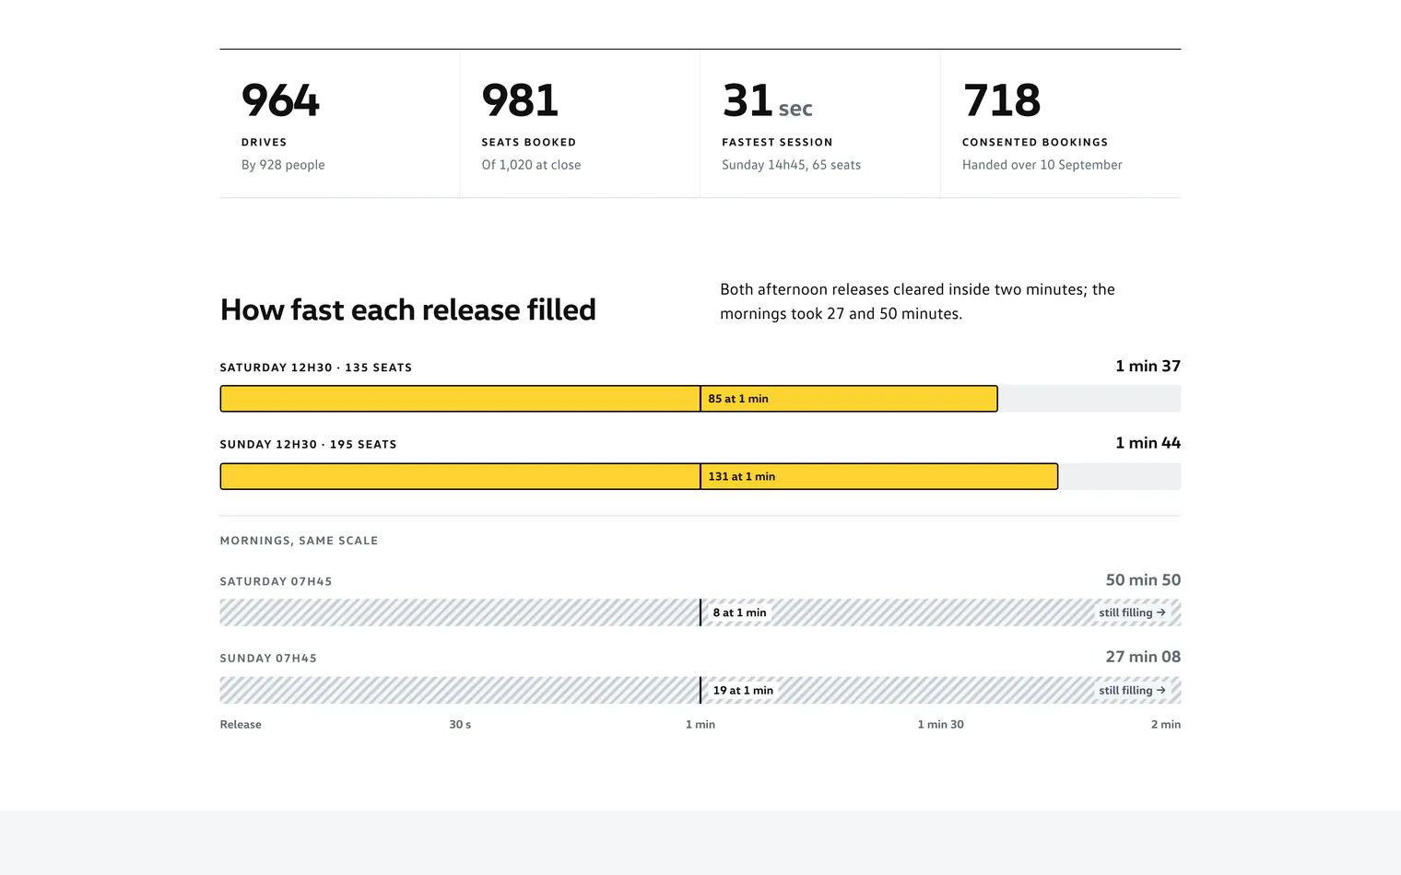Image resolution: width=1401 pixels, height=875 pixels.
Task: Click the Saturday 07h45 'still filling' arrow tag
Action: (x=1132, y=612)
